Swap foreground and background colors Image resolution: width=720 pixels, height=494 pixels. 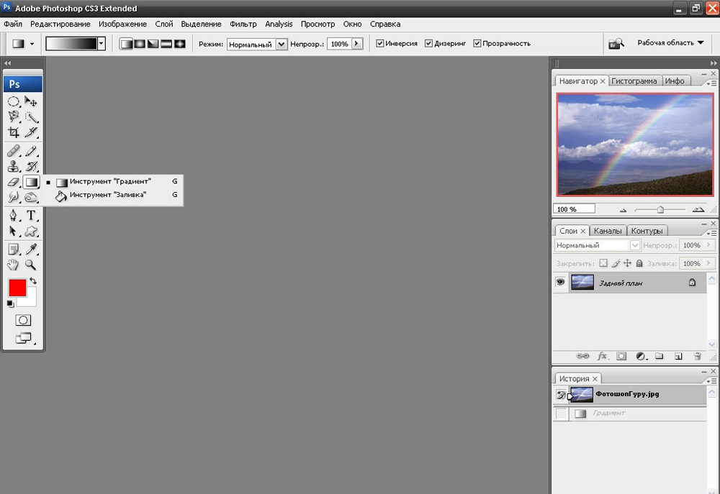[33, 280]
